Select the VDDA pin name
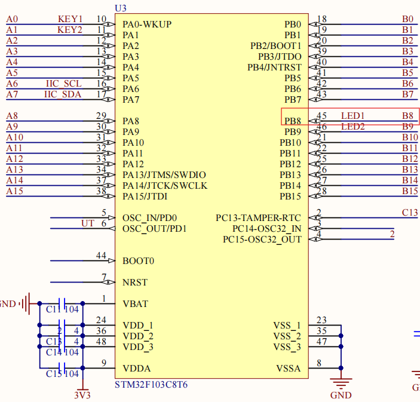 pos(137,369)
